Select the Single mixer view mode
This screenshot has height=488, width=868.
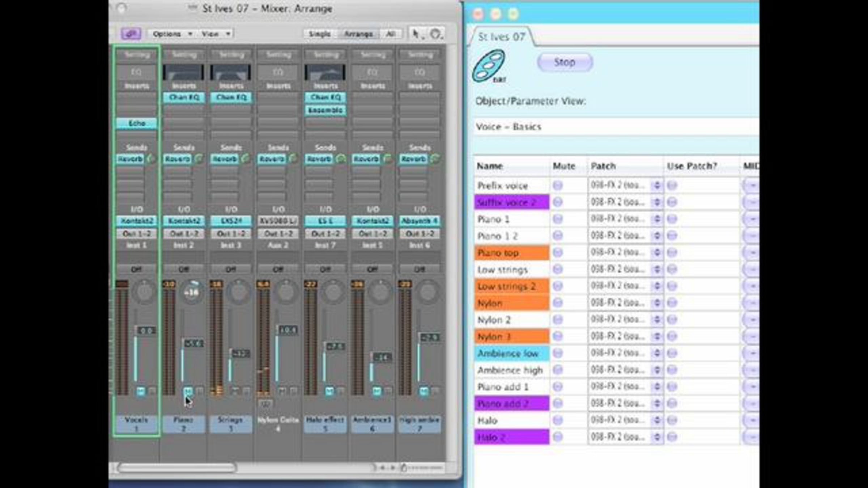[319, 34]
